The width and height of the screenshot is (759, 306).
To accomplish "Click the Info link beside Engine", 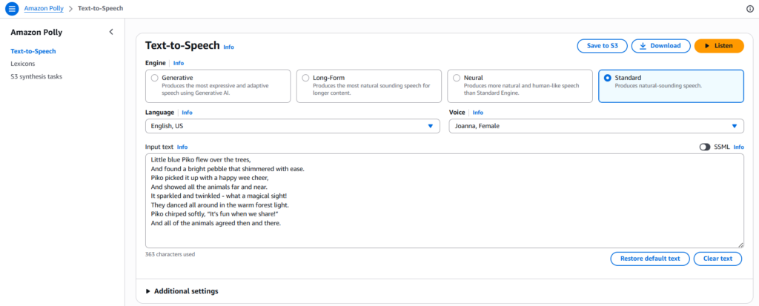I will tap(179, 63).
